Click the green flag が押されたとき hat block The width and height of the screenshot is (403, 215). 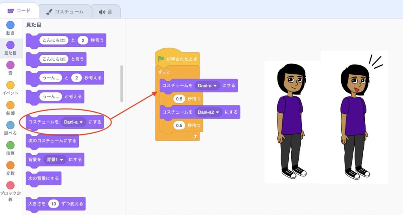pos(177,57)
